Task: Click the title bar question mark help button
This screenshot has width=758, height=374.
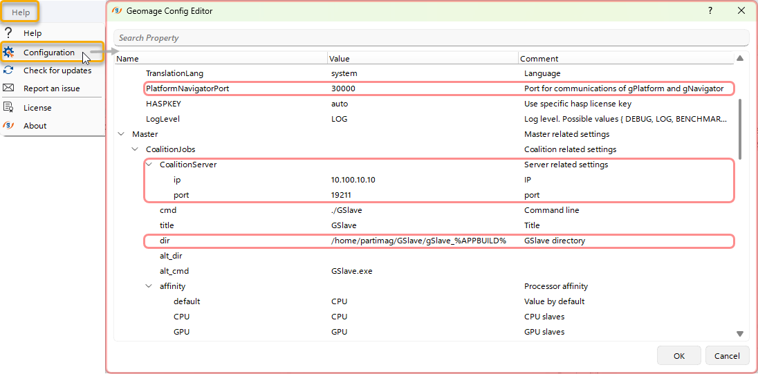Action: pyautogui.click(x=710, y=10)
